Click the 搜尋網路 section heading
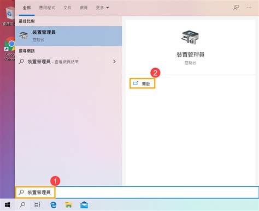 tap(27, 51)
